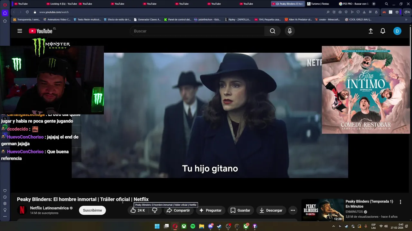The width and height of the screenshot is (412, 231).
Task: Show hidden system tray icons
Action: (x=333, y=226)
